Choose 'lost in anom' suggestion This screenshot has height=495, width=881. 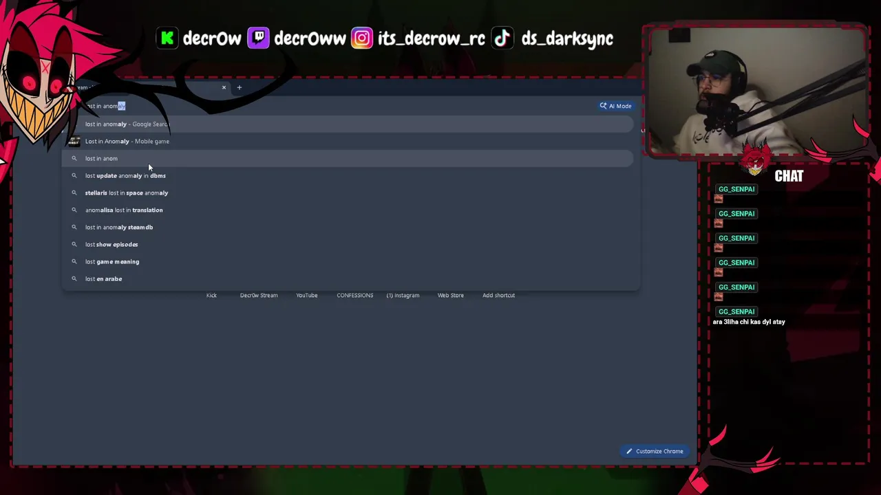coord(348,158)
